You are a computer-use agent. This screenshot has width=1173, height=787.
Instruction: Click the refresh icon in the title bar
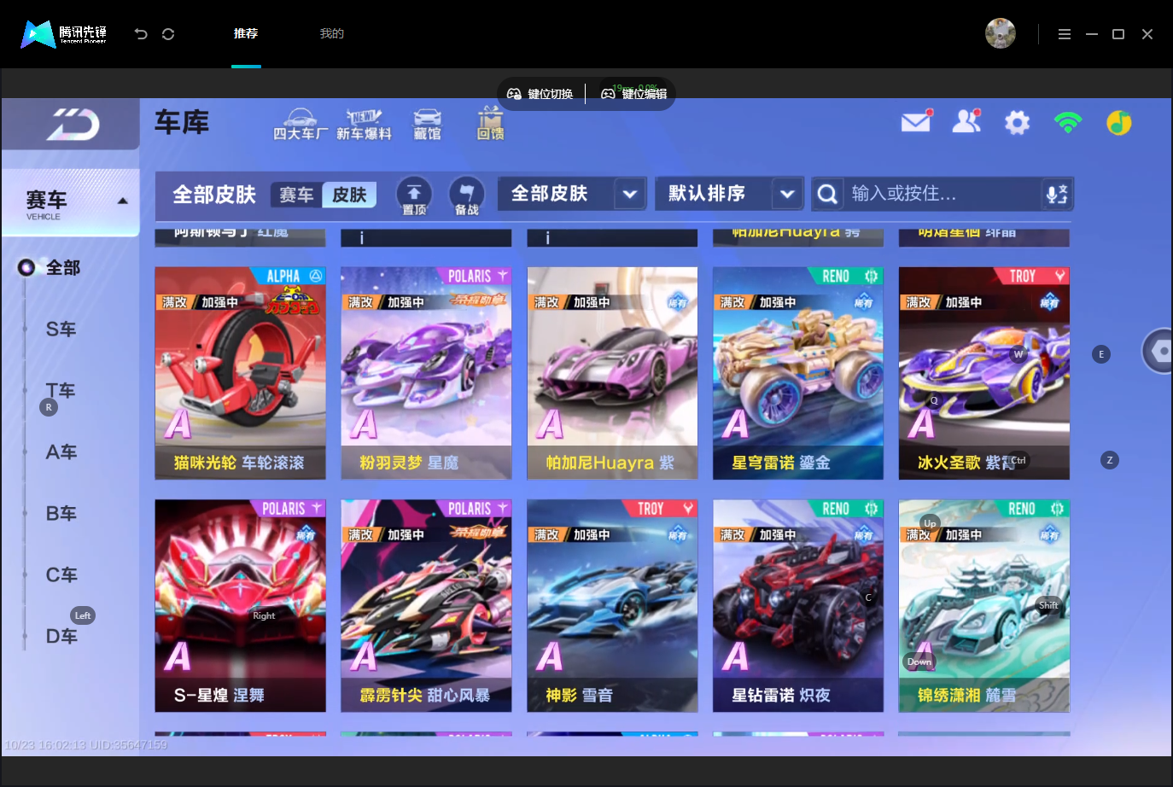tap(168, 34)
